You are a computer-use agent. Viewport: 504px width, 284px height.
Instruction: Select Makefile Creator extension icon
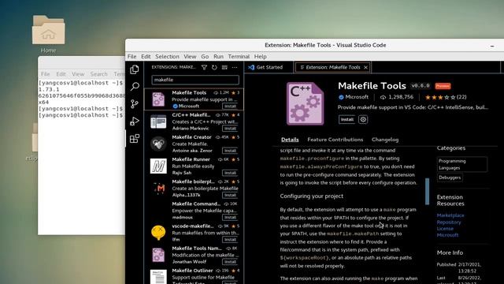(x=158, y=144)
